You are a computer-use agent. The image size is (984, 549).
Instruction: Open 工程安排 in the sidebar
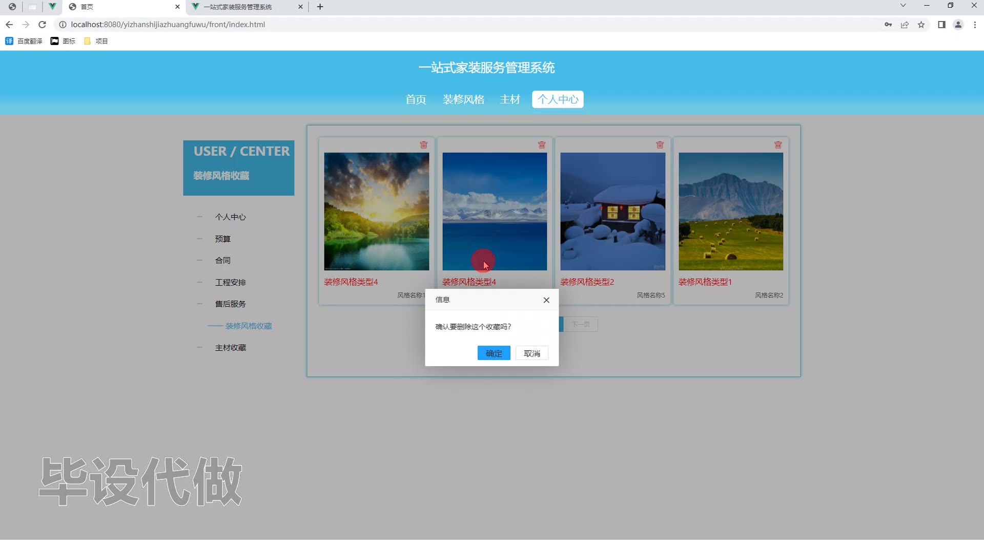pyautogui.click(x=230, y=283)
